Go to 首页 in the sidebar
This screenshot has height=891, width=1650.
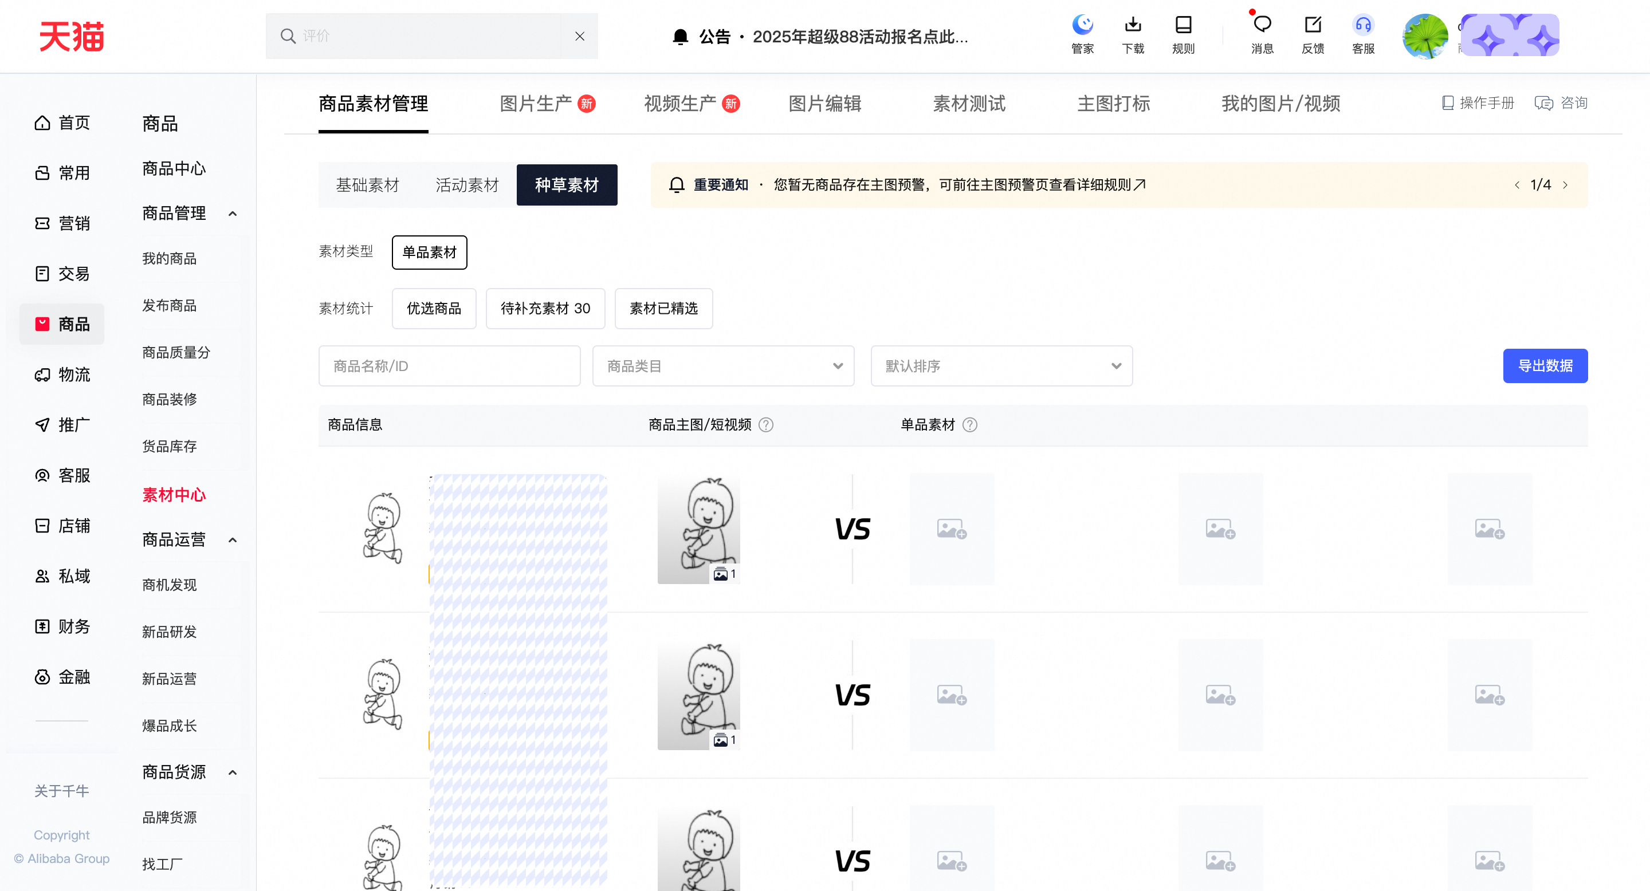pyautogui.click(x=61, y=123)
